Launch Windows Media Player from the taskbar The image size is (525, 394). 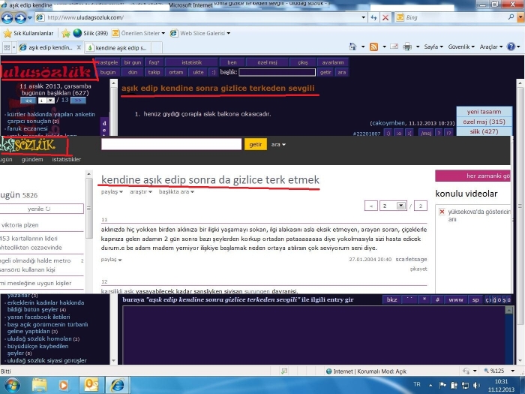coord(64,385)
